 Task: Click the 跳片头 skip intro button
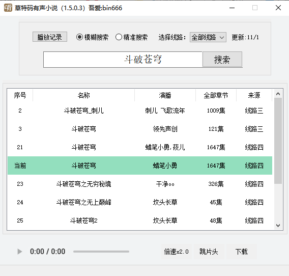[x=209, y=252]
